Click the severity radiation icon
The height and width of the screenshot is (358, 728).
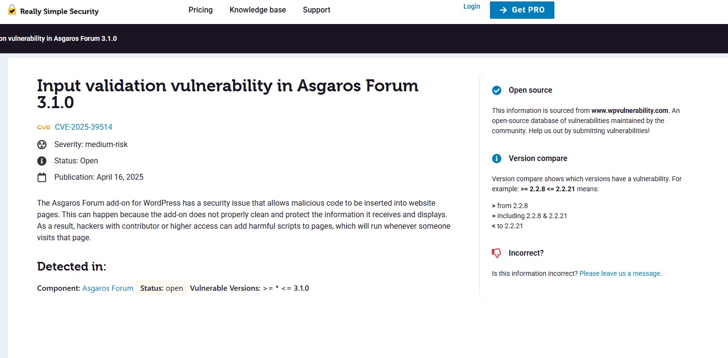click(x=42, y=145)
